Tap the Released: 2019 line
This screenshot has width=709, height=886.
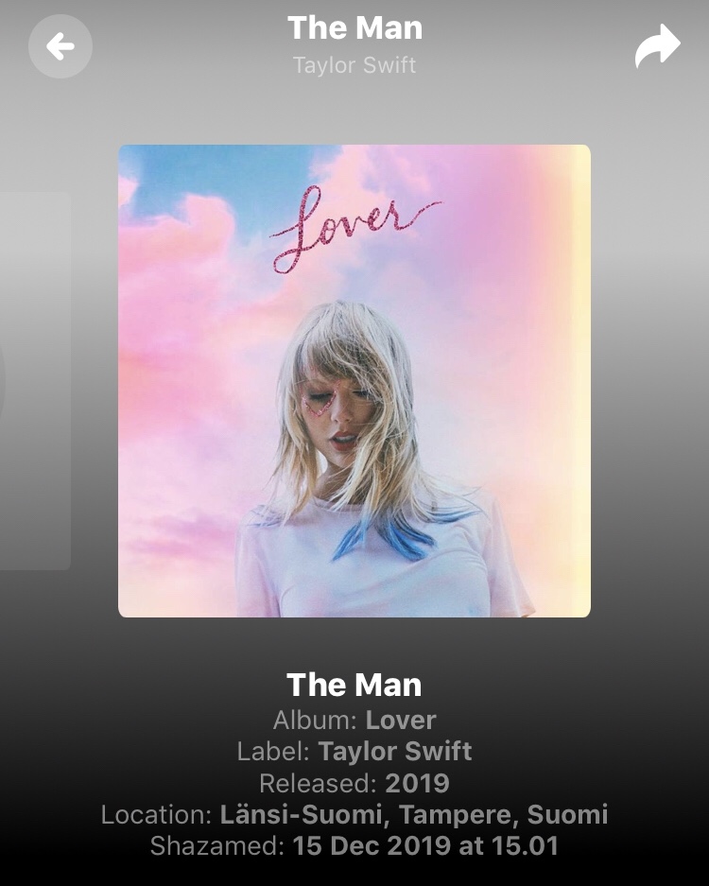click(x=354, y=783)
